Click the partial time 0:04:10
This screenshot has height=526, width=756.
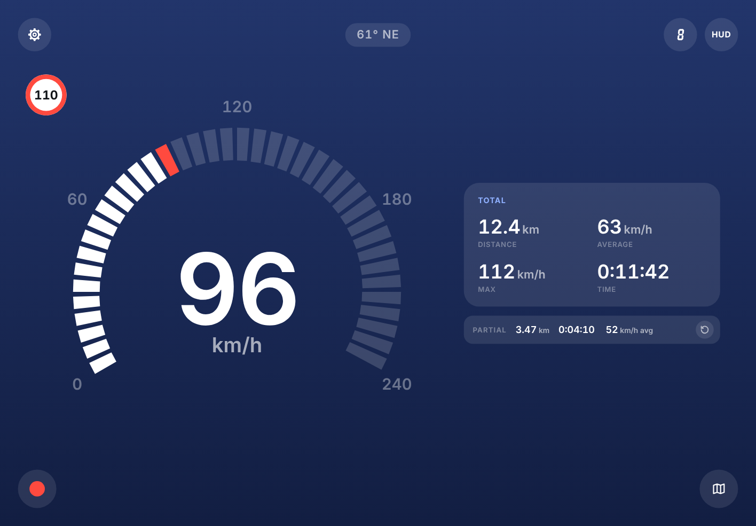pos(577,330)
